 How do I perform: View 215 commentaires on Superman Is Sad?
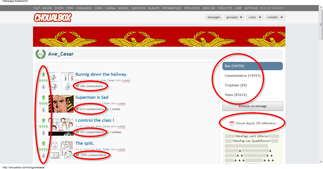coord(92,109)
